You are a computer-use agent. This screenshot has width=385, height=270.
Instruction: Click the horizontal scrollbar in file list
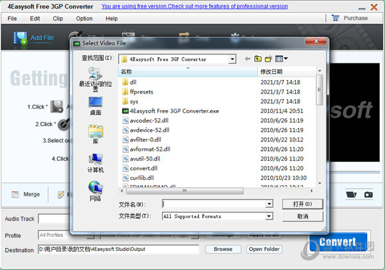coord(185,191)
